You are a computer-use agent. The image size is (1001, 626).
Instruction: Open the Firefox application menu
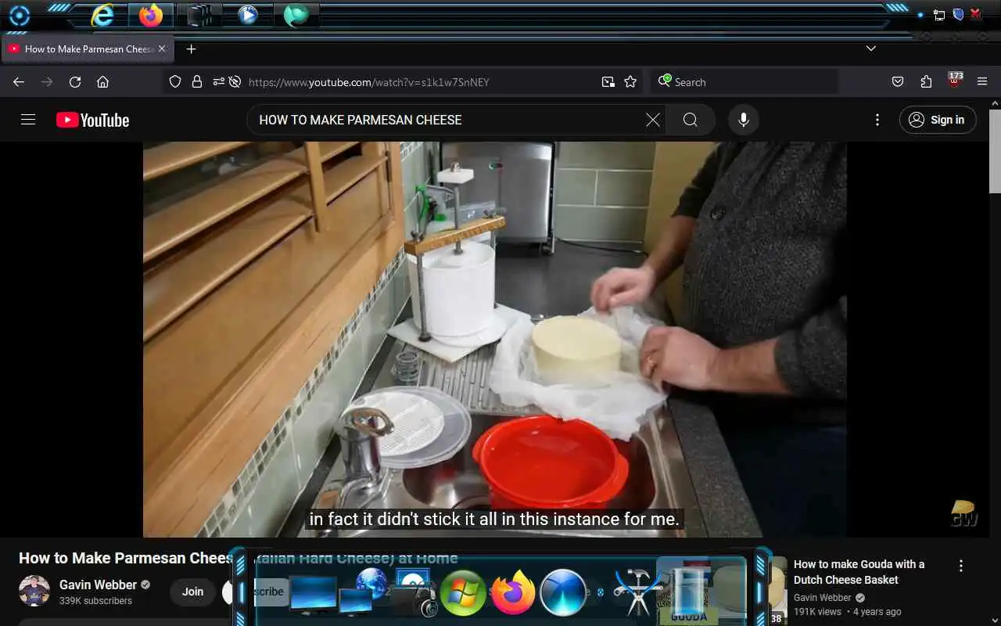coord(982,81)
